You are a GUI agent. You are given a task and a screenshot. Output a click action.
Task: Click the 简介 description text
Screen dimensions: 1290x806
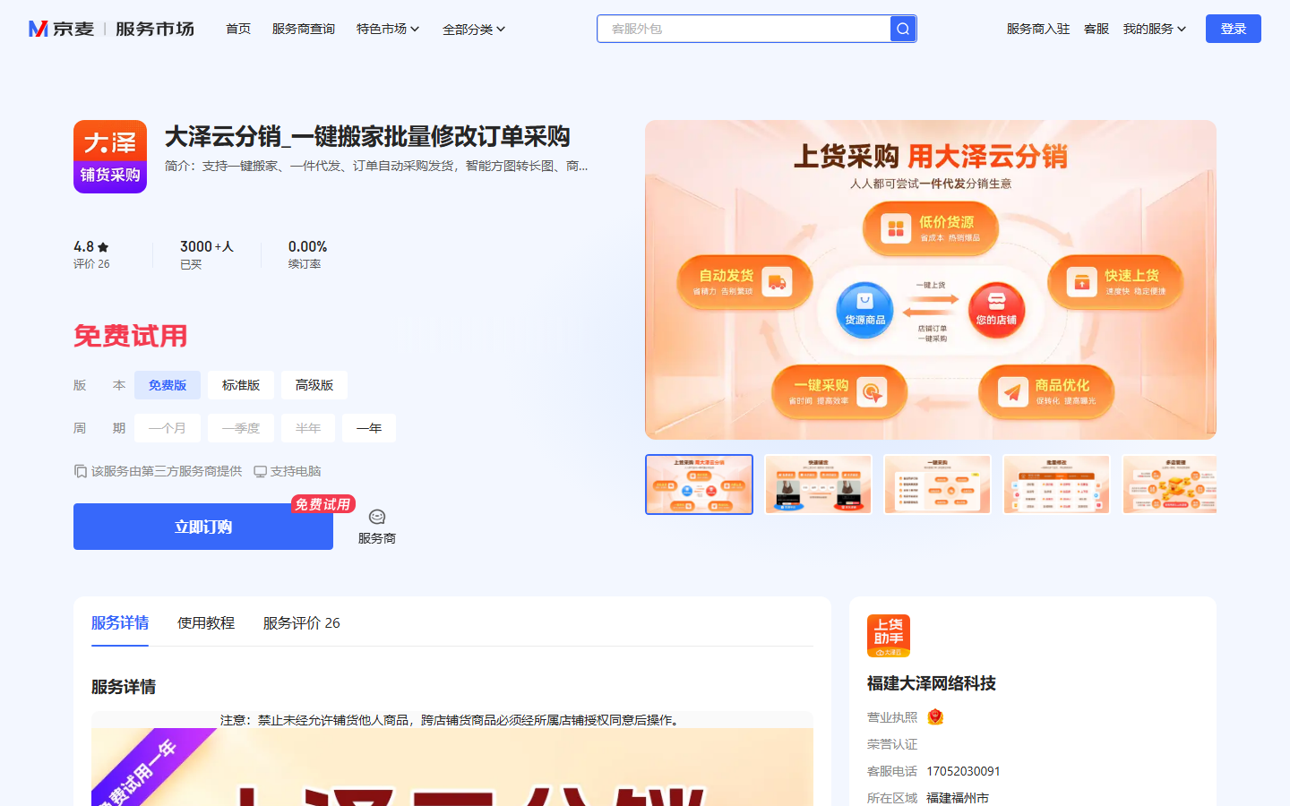coord(376,166)
